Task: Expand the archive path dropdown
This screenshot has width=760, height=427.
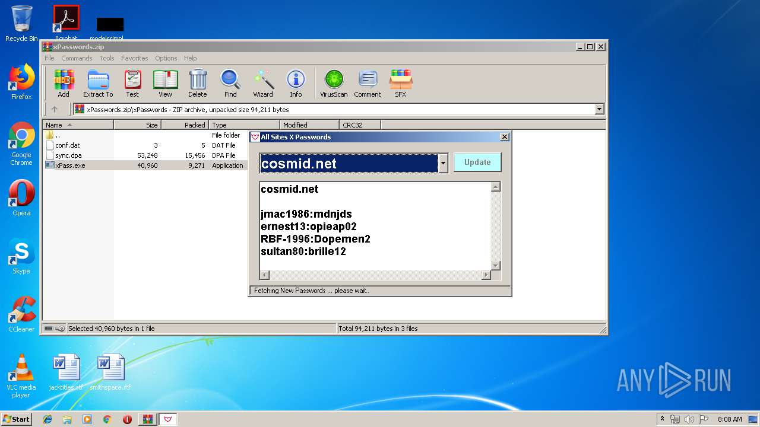Action: tap(599, 109)
